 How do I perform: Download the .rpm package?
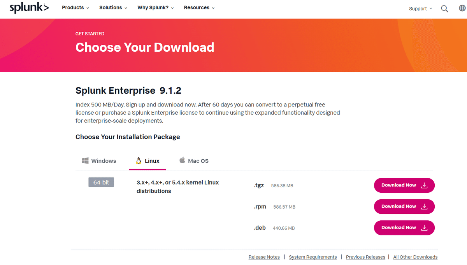(x=404, y=206)
